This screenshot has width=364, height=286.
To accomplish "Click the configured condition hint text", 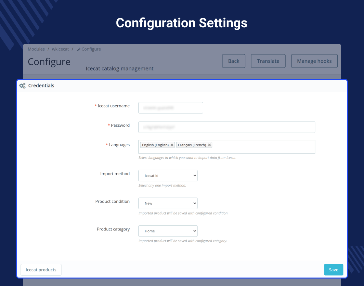I will click(183, 213).
